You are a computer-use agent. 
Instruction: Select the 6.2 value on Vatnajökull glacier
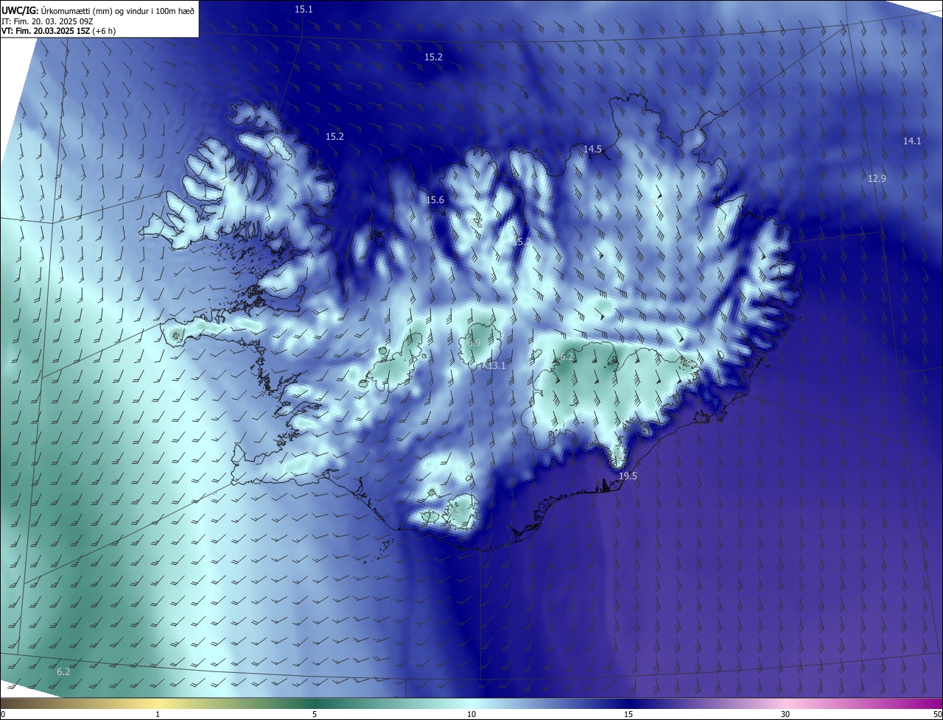coord(567,357)
